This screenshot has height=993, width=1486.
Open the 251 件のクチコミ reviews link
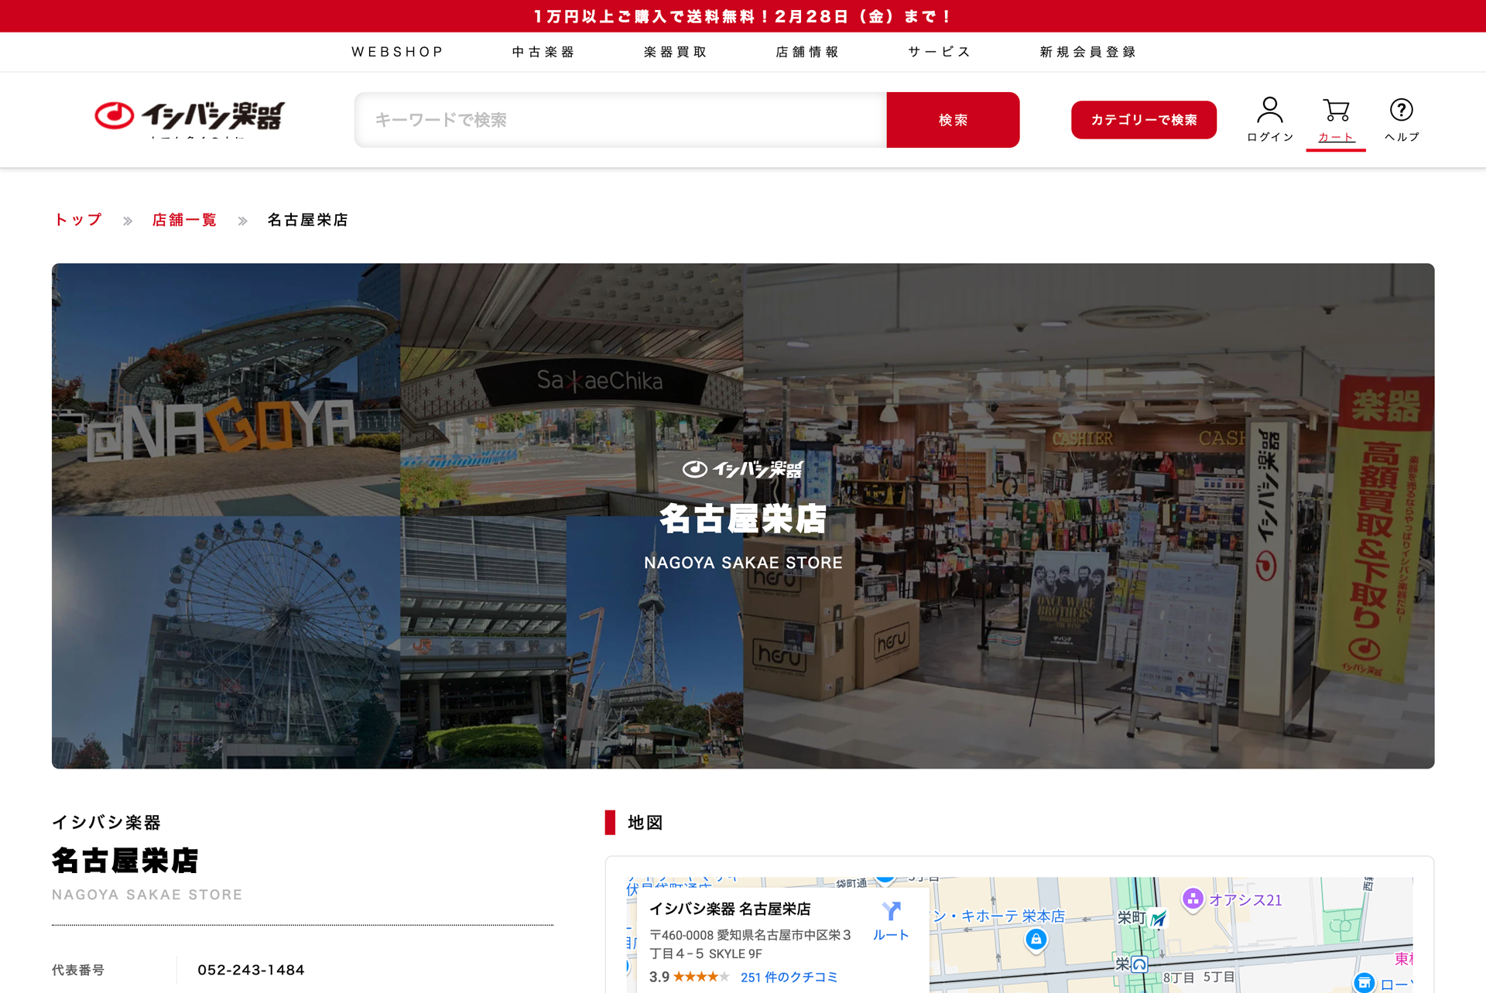click(x=789, y=977)
